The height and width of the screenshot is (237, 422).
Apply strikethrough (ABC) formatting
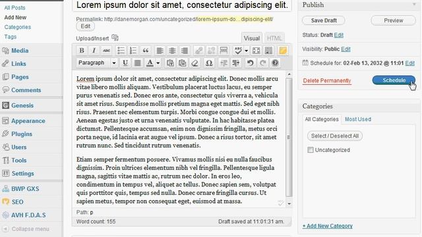(106, 50)
